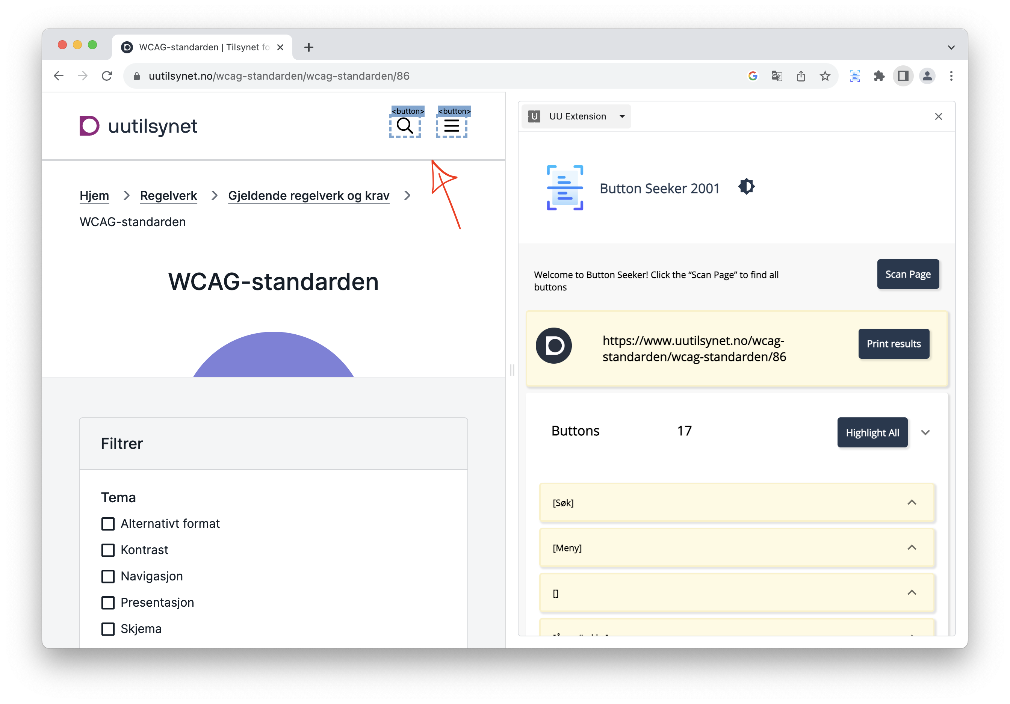This screenshot has width=1010, height=704.
Task: Bookmark page with the star icon
Action: point(825,76)
